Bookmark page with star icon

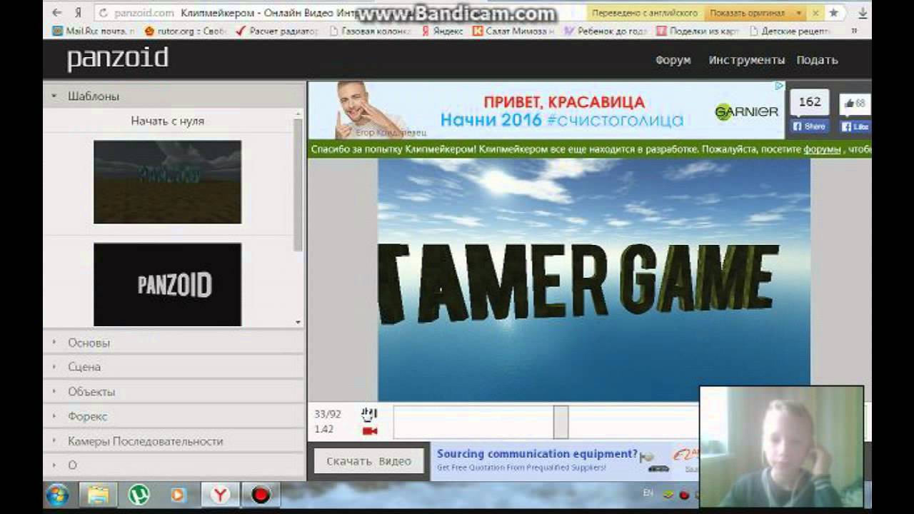coord(833,13)
